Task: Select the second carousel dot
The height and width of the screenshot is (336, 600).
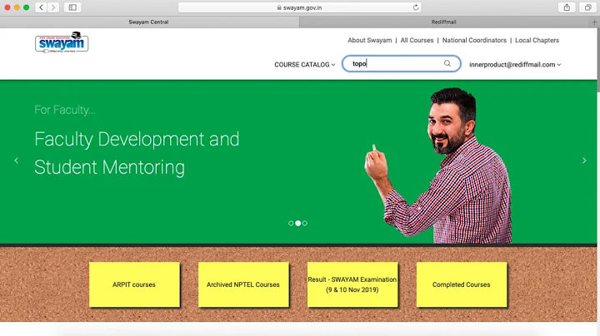Action: (x=297, y=224)
